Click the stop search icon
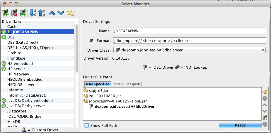The width and height of the screenshot is (271, 133). [265, 124]
